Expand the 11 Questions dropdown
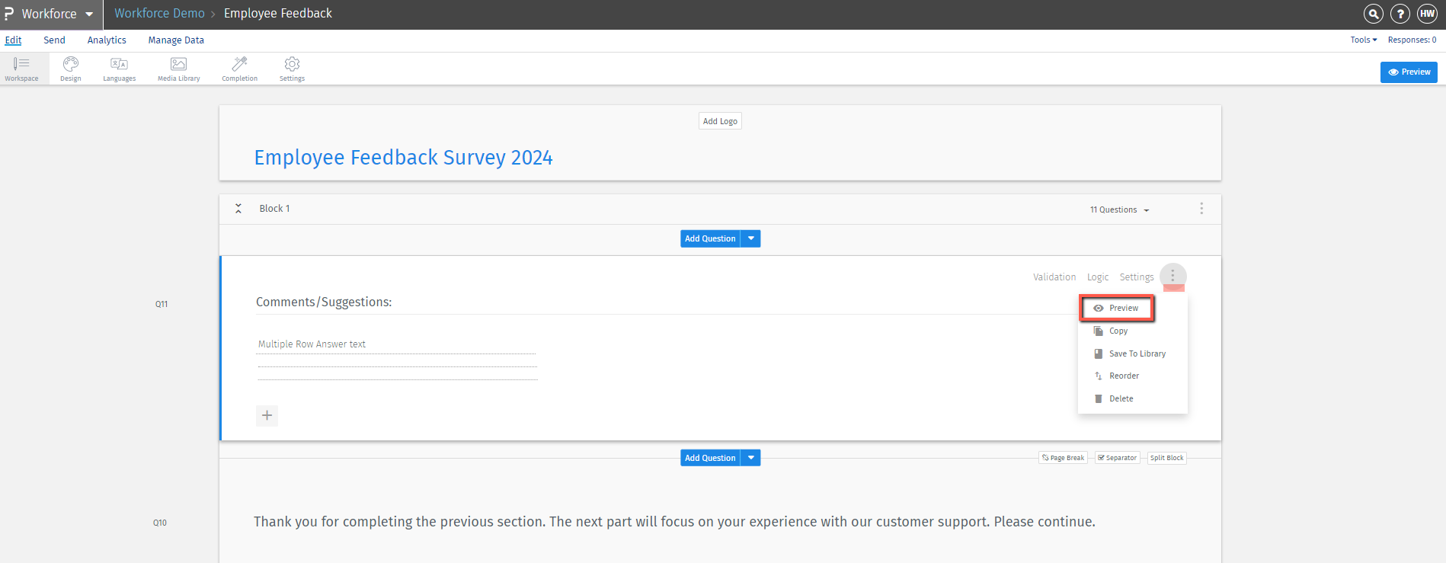 tap(1119, 210)
